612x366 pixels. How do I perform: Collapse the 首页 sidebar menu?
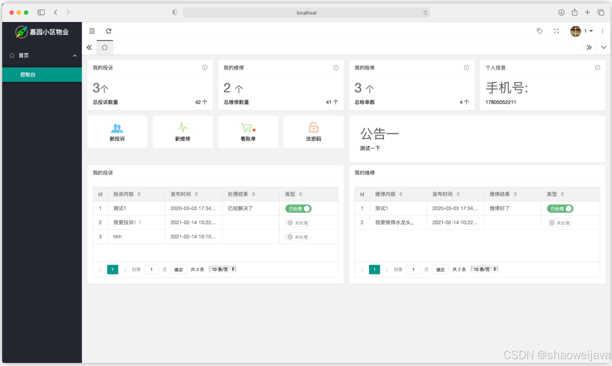pyautogui.click(x=42, y=55)
